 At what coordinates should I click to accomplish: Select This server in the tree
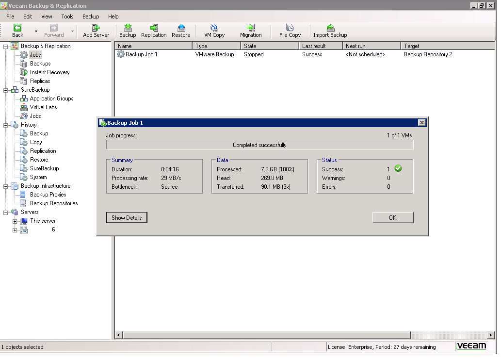(43, 221)
